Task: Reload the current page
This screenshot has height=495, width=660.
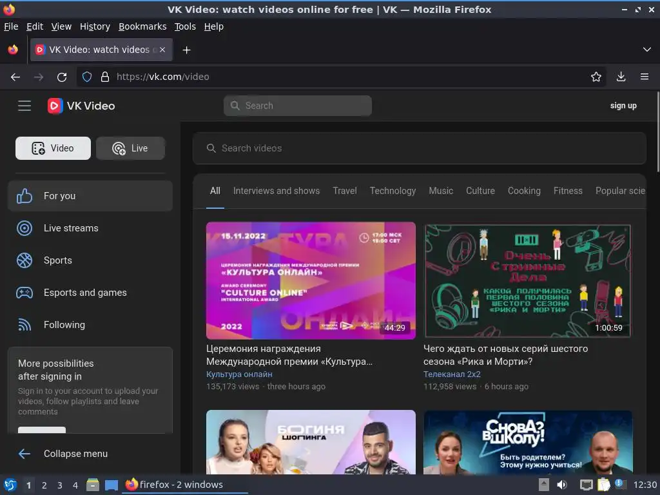Action: click(x=62, y=77)
